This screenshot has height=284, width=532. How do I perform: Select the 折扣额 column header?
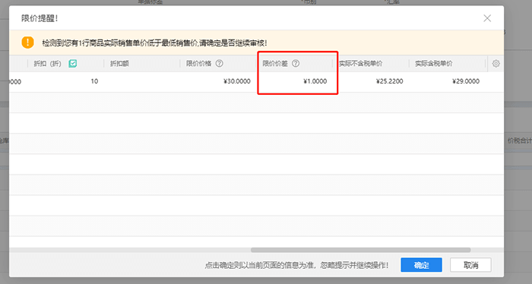tap(119, 63)
